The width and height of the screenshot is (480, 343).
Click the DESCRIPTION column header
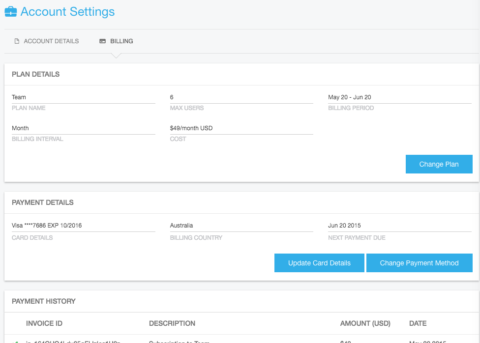[x=172, y=323]
